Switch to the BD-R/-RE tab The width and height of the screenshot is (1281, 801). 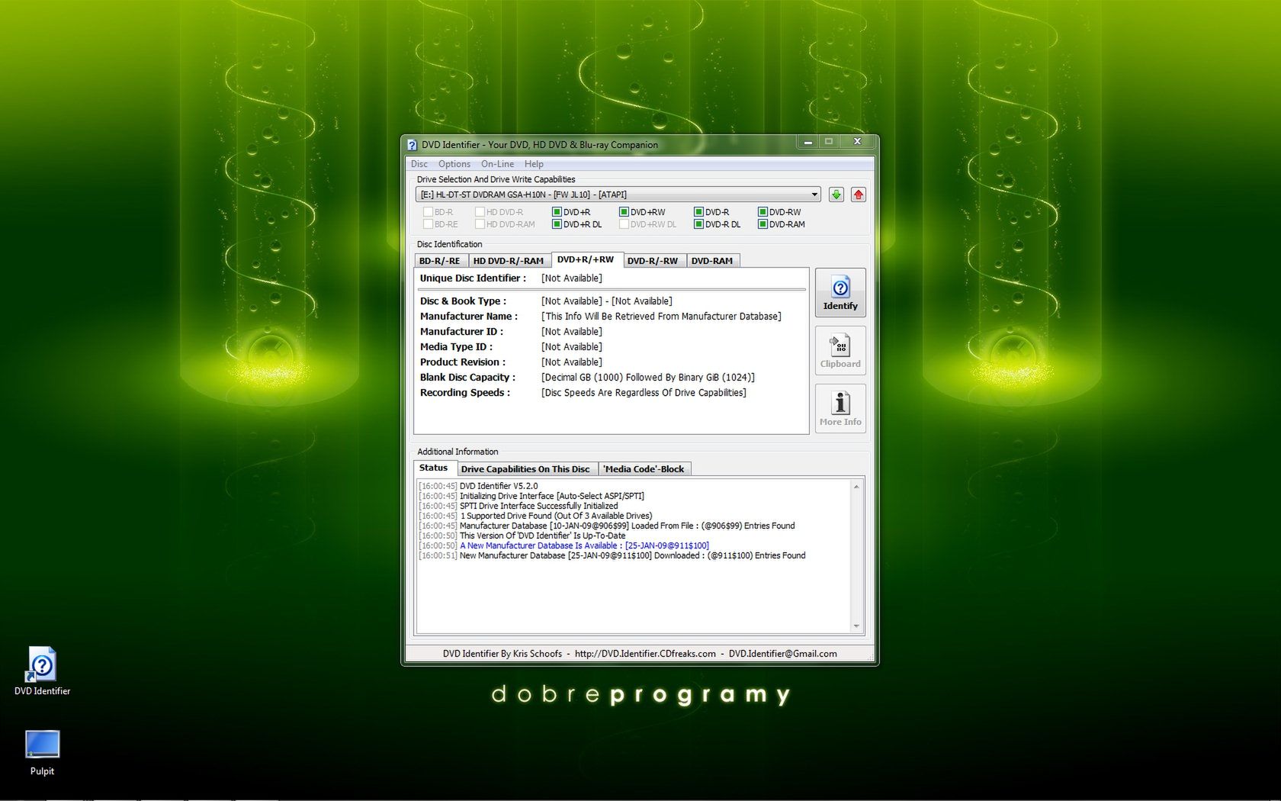point(440,261)
